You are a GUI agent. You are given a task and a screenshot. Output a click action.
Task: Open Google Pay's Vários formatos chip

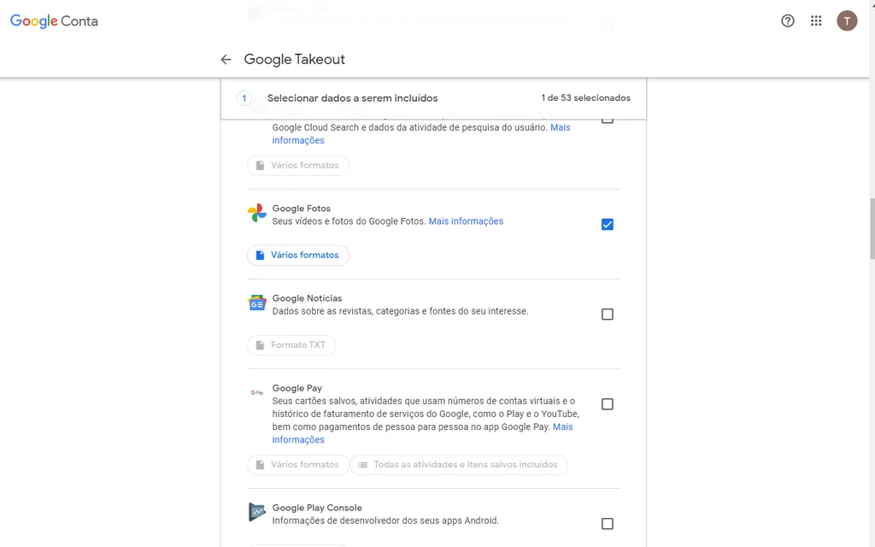297,465
